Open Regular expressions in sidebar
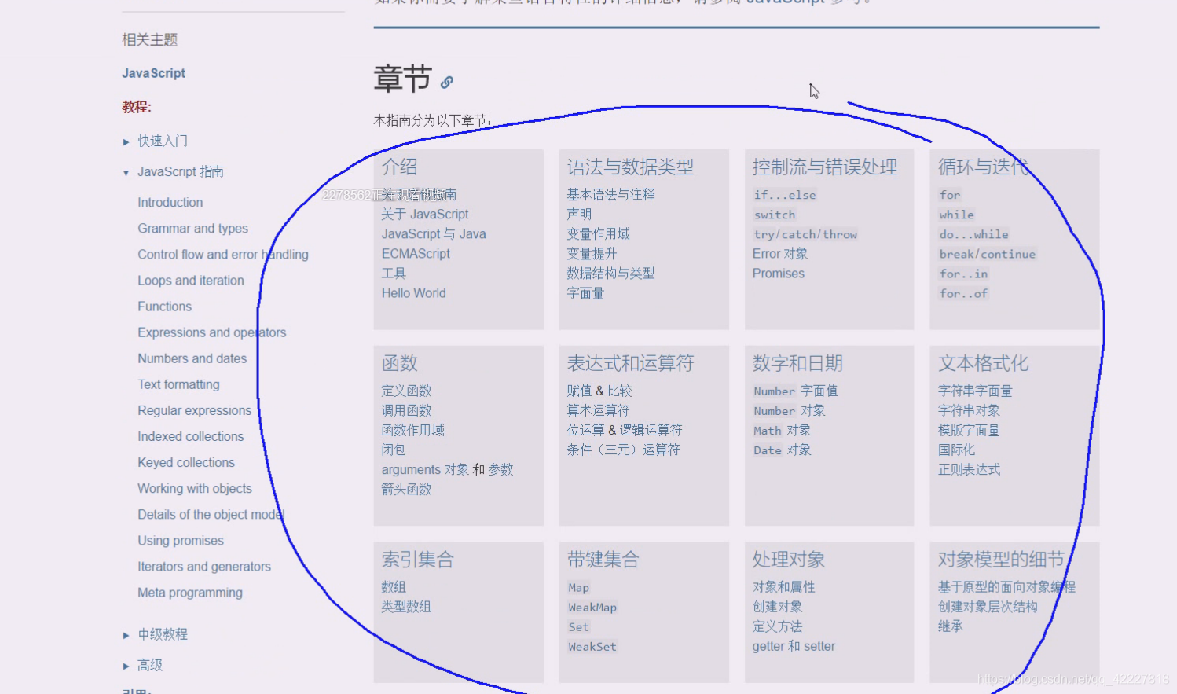1177x694 pixels. click(194, 409)
